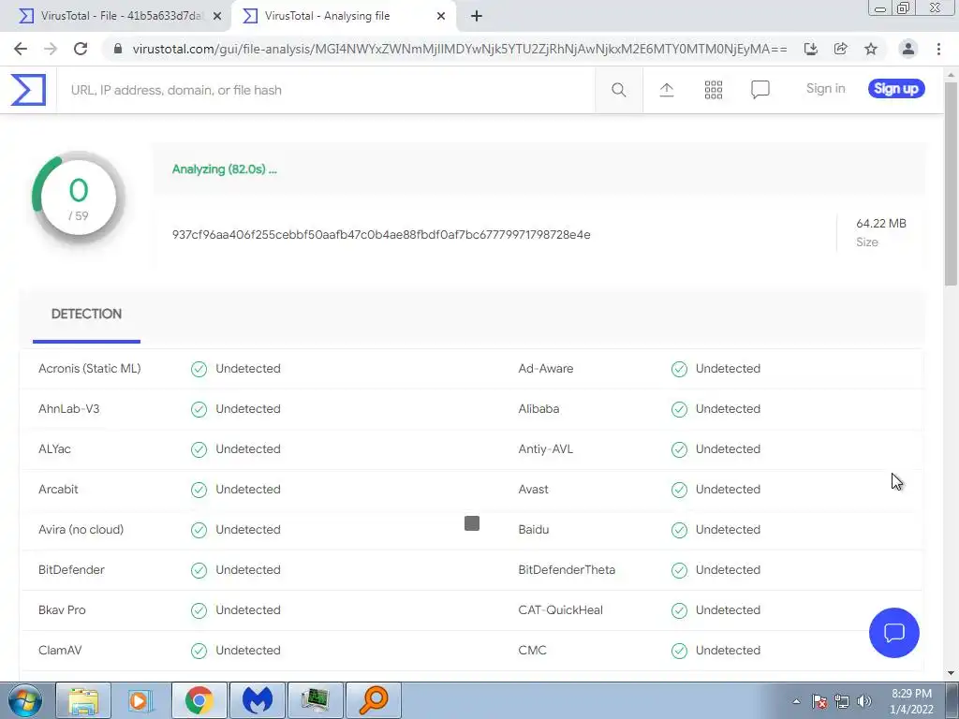Image resolution: width=959 pixels, height=719 pixels.
Task: Click the browser forward arrow
Action: point(51,49)
